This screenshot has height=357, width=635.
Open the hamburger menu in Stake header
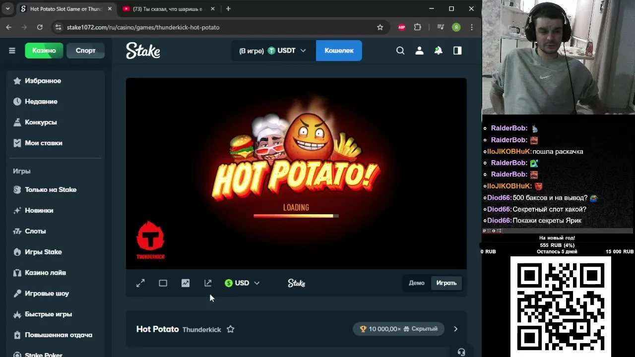(x=12, y=51)
